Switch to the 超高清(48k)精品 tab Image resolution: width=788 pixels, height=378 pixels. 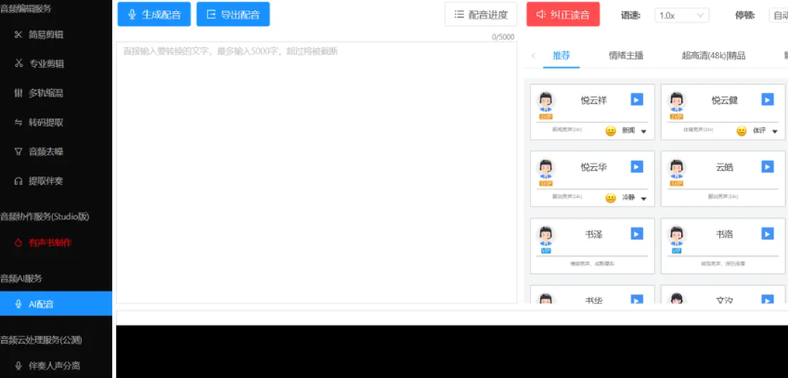713,56
